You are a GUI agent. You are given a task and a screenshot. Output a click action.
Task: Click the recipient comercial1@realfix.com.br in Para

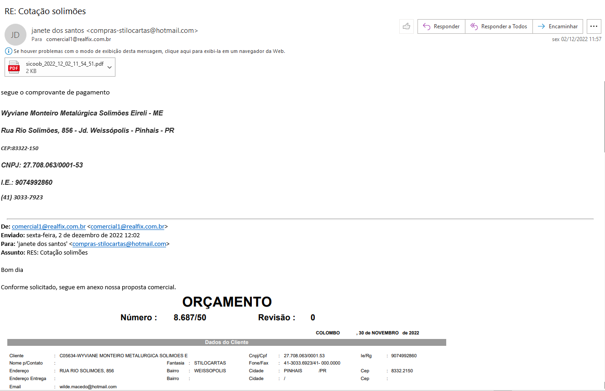(x=78, y=39)
